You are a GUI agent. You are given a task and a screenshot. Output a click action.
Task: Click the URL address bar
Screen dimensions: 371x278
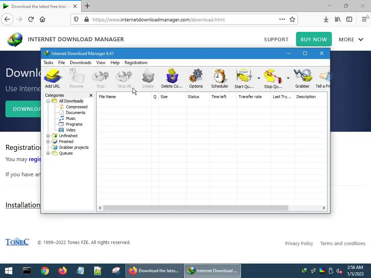pyautogui.click(x=184, y=20)
